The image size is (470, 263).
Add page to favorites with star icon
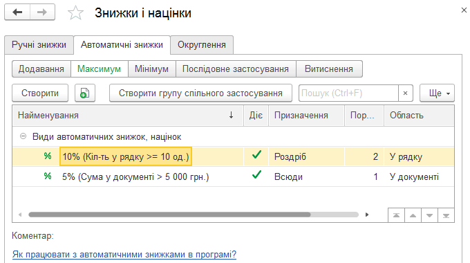pos(75,13)
